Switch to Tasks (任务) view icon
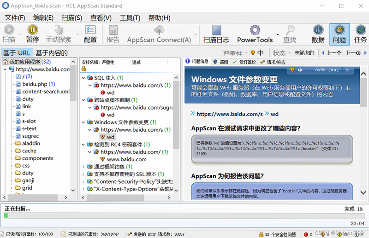Image resolution: width=369 pixels, height=238 pixels. (x=361, y=30)
